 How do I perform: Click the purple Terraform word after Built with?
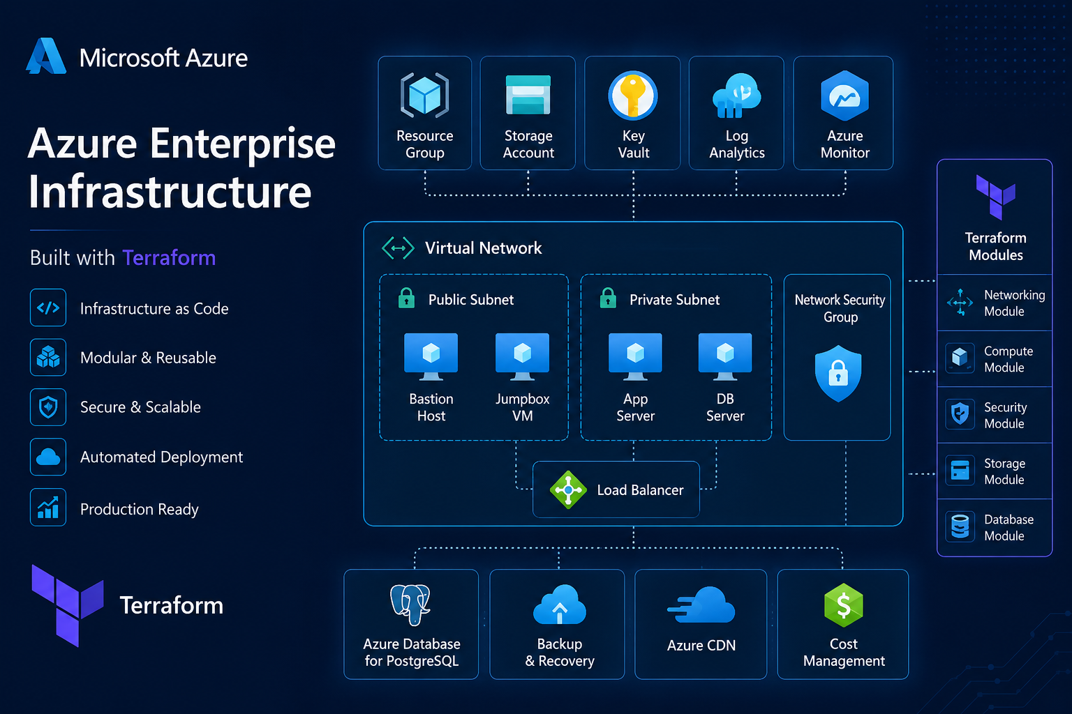point(169,258)
